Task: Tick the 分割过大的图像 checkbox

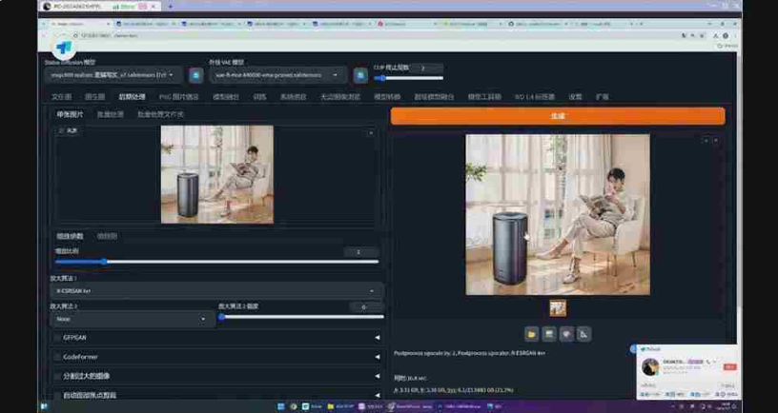Action: [x=58, y=377]
